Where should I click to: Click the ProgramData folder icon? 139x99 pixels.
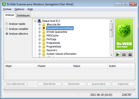pyautogui.click(x=44, y=47)
